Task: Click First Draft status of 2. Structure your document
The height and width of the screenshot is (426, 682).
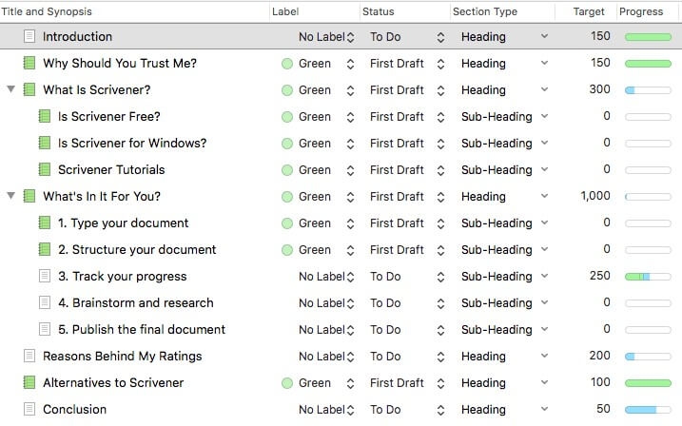Action: (x=397, y=249)
